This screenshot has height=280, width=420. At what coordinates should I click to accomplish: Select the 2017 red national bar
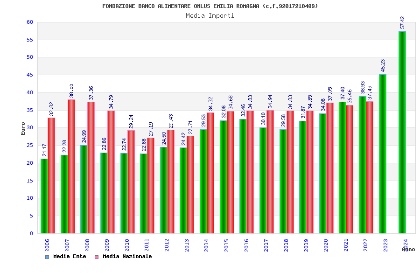(270, 172)
